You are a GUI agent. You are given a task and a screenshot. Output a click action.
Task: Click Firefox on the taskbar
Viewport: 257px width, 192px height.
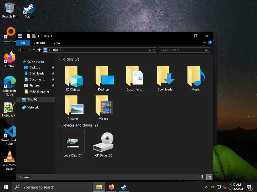(x=111, y=187)
